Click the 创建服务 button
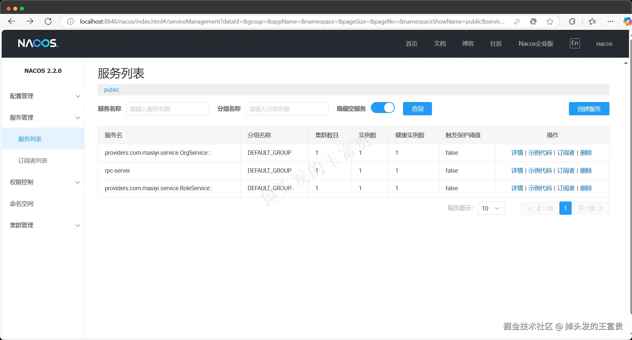Screen dimensions: 632x340 point(589,109)
